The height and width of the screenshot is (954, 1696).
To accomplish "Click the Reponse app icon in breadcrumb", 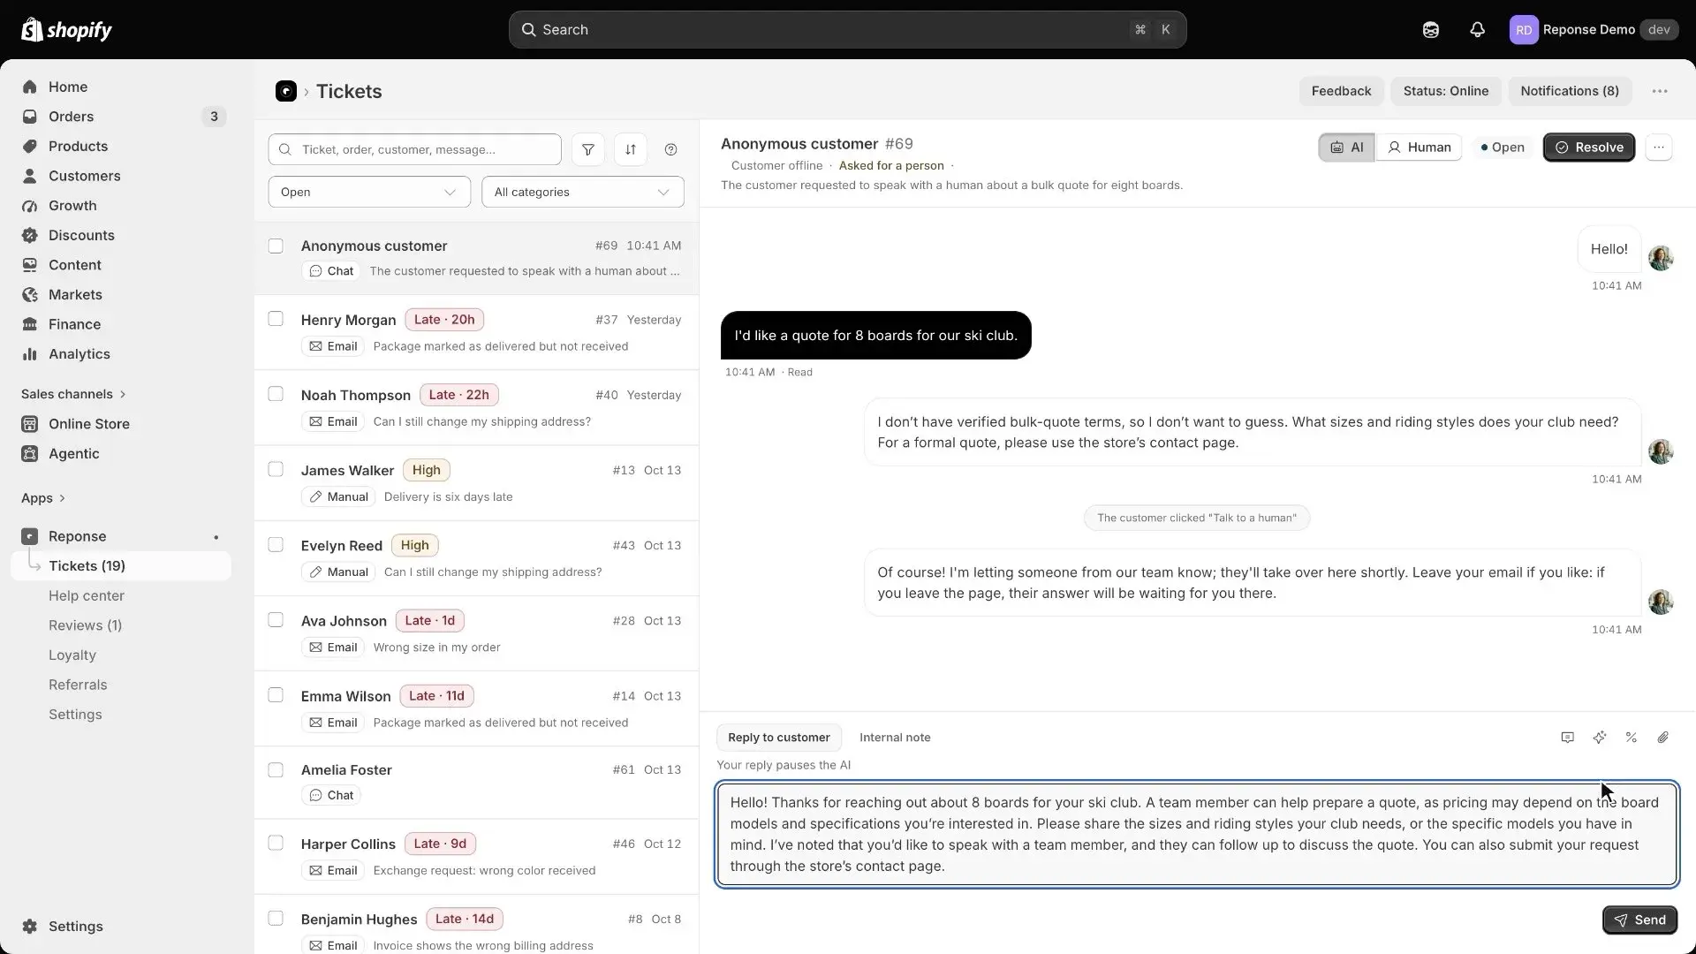I will (286, 91).
